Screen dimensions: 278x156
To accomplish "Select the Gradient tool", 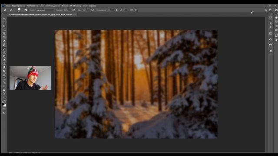I will (4, 64).
